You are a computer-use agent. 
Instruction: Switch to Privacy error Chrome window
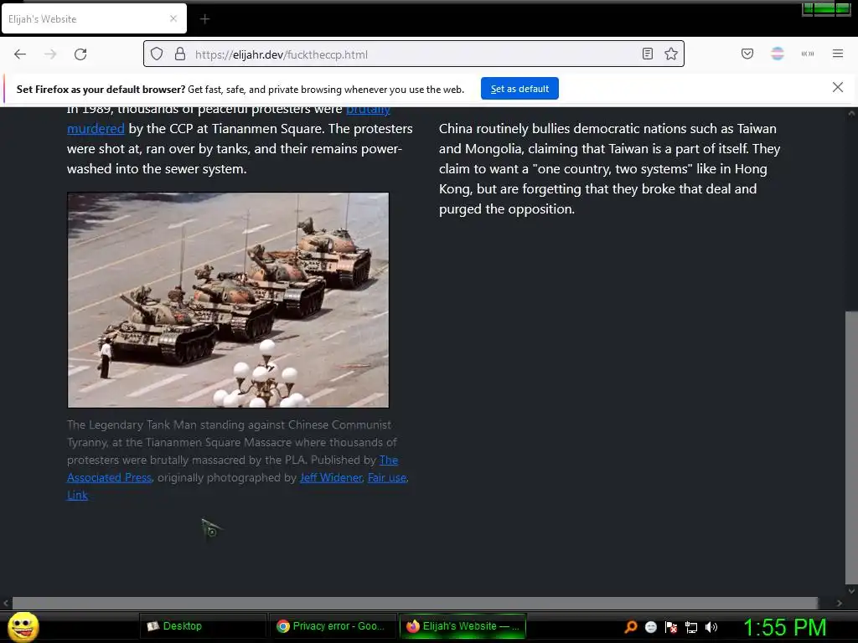[333, 626]
